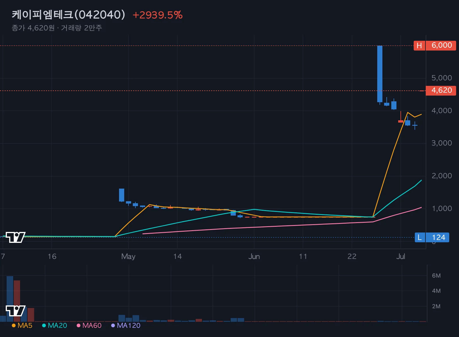The image size is (459, 337).
Task: Select the purple MA120 legend dot
Action: tap(113, 326)
